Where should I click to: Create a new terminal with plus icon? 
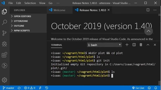pyautogui.click(x=127, y=45)
